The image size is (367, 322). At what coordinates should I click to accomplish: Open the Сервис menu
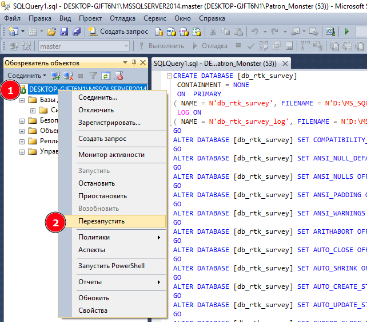point(155,18)
